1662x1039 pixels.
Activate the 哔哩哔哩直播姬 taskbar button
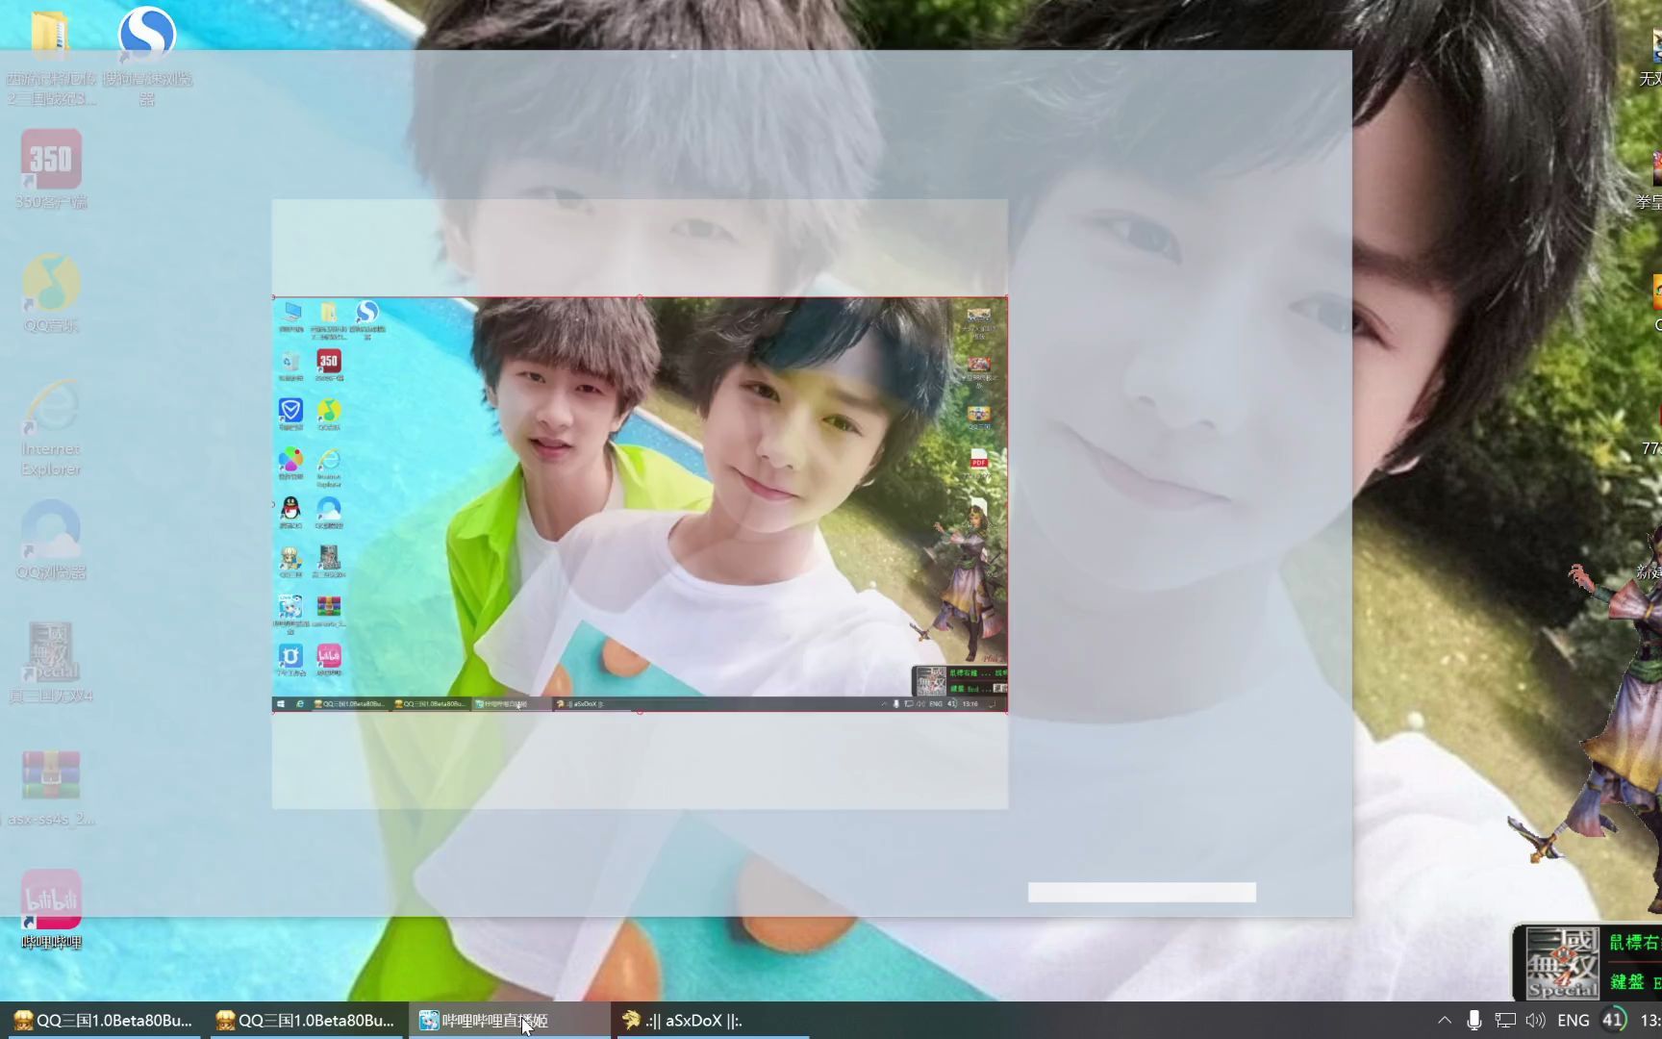[x=510, y=1020]
